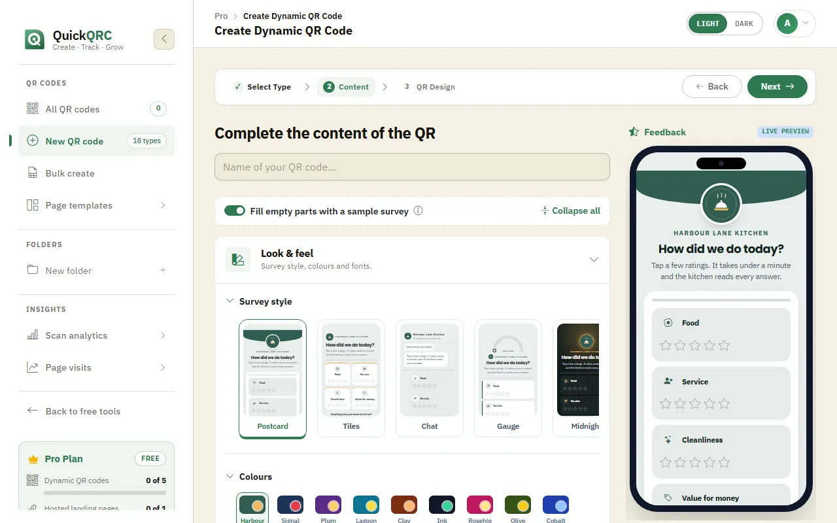Expand the Scan analytics submenu chevron
Image resolution: width=837 pixels, height=523 pixels.
click(x=163, y=335)
